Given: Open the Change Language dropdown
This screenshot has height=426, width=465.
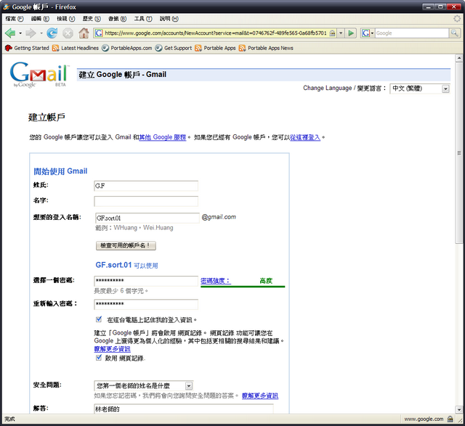Looking at the screenshot, I should click(420, 89).
